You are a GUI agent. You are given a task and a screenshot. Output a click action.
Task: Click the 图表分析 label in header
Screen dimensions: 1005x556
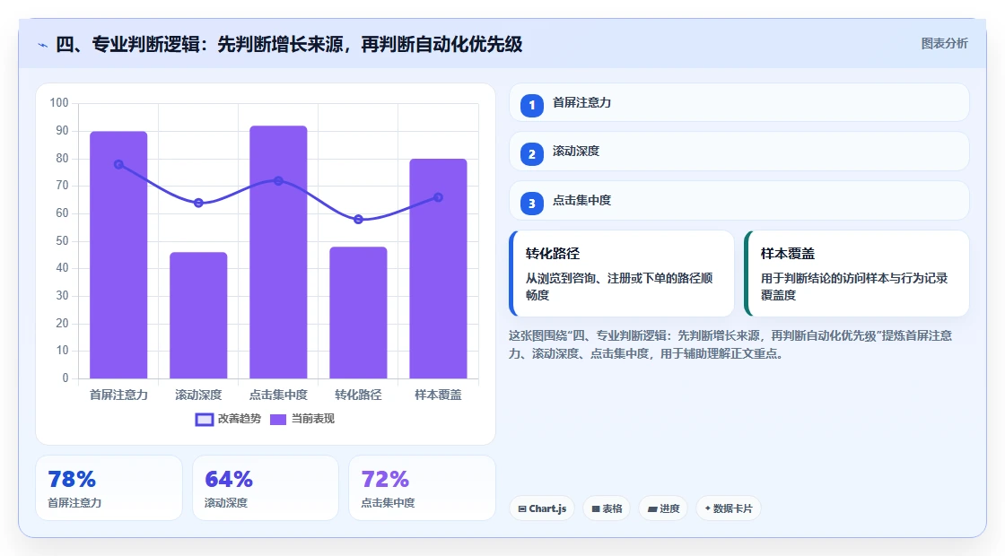pos(944,44)
